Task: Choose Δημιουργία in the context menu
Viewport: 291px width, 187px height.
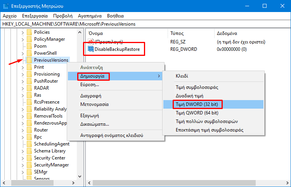Action: (116, 76)
